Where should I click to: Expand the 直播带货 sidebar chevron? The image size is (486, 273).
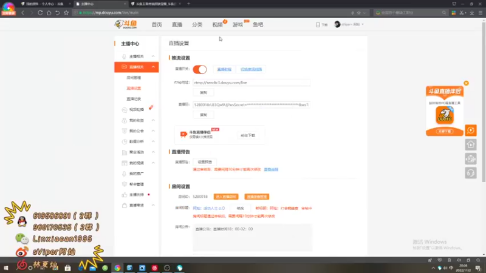point(153,205)
